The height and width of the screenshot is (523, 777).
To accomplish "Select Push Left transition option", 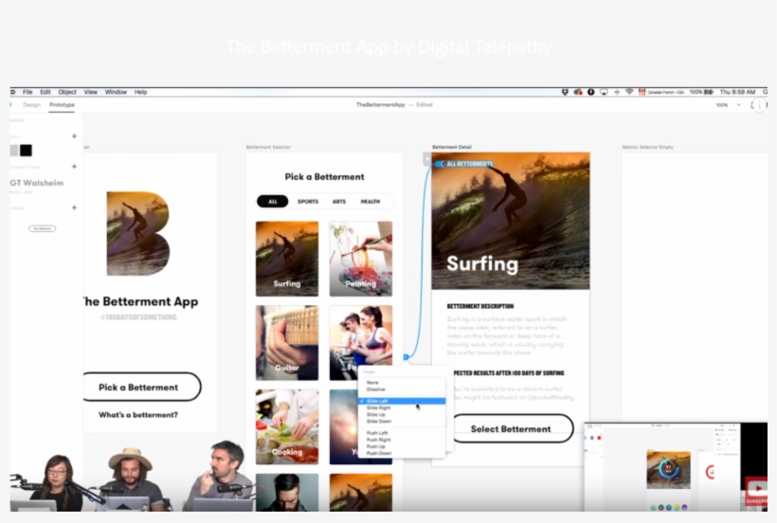I will (402, 433).
